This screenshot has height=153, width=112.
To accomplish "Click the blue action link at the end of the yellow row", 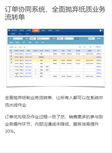I will pyautogui.click(x=99, y=61).
